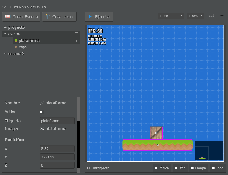Toggle the Activo switch
The width and height of the screenshot is (228, 175).
pyautogui.click(x=42, y=112)
